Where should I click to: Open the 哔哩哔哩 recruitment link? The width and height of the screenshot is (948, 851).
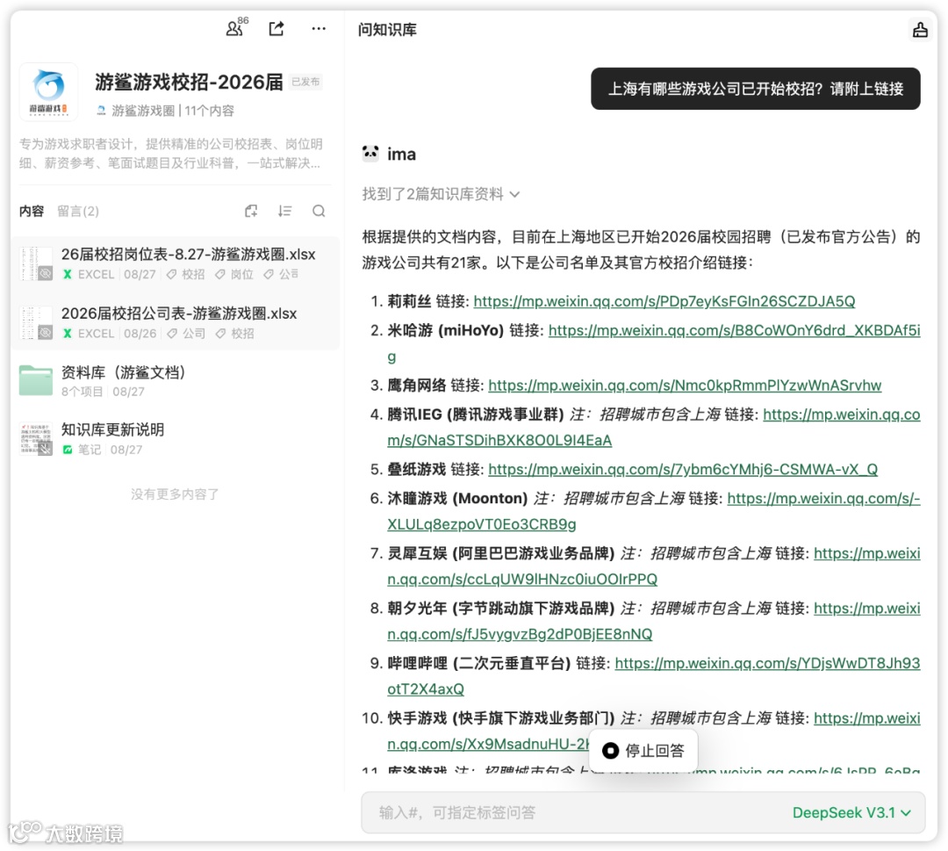coord(767,664)
